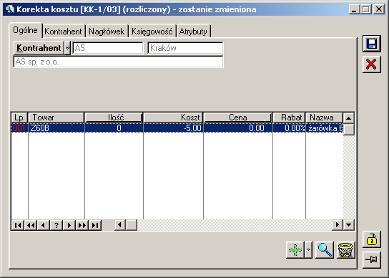Select the Z60B item cell
Image resolution: width=389 pixels, height=278 pixels.
click(56, 128)
